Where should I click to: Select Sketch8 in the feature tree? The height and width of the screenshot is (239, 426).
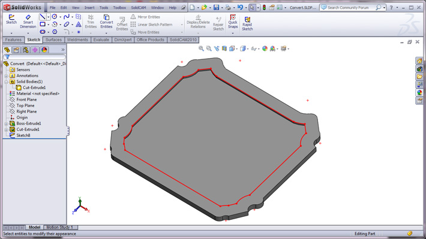tap(23, 135)
